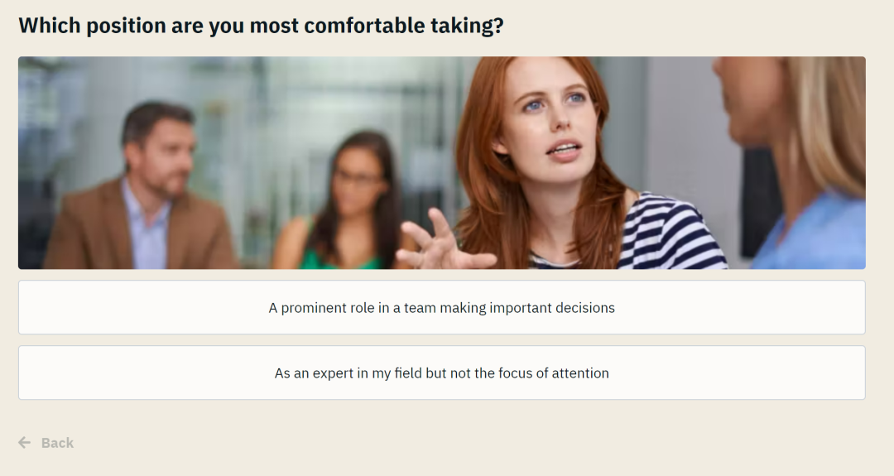
Task: Click the left arrow icon beside Back
Action: tap(25, 443)
